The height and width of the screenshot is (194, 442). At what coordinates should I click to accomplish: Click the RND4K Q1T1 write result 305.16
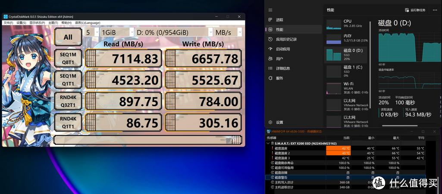(203, 123)
